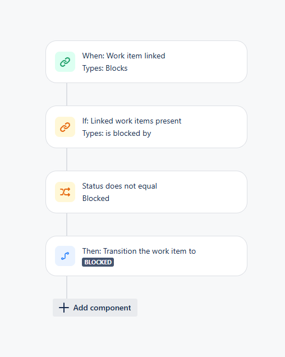This screenshot has width=285, height=357.
Task: Click the BLOCKED status lozenge
Action: tap(98, 262)
